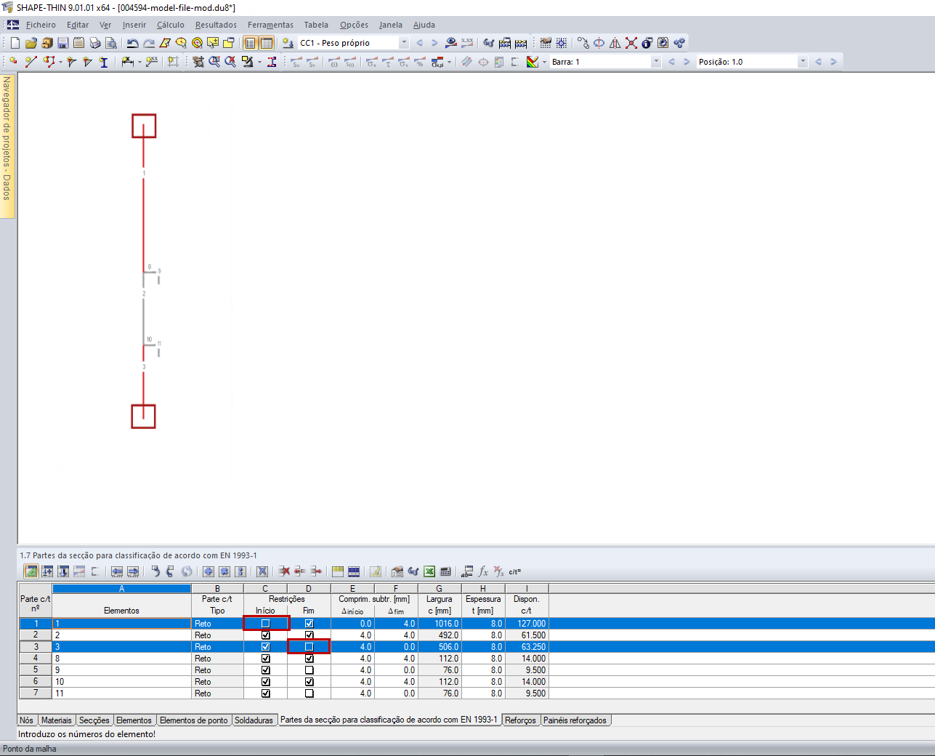Open the Cálculo menu
The height and width of the screenshot is (756, 935).
171,25
